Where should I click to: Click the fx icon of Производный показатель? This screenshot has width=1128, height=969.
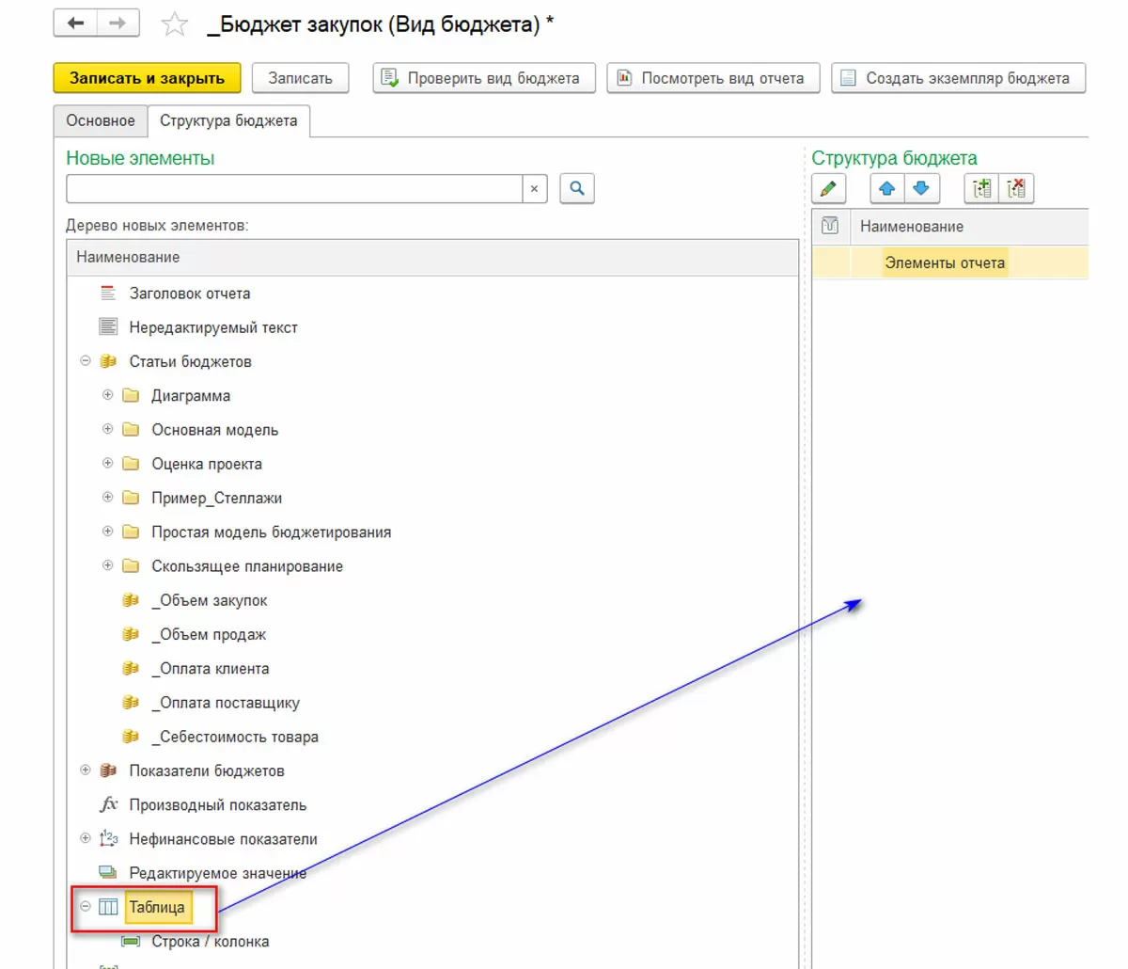click(x=108, y=804)
